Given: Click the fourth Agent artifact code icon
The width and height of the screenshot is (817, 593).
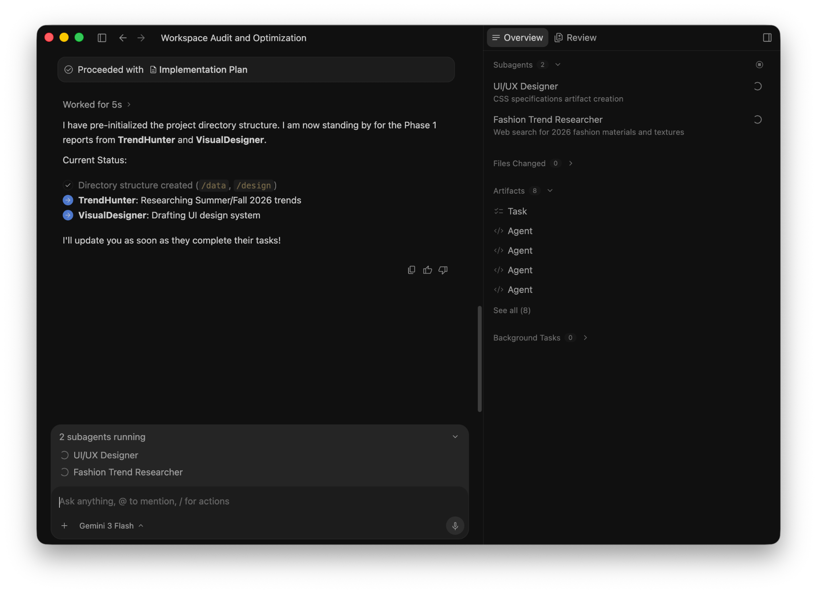Looking at the screenshot, I should tap(499, 290).
